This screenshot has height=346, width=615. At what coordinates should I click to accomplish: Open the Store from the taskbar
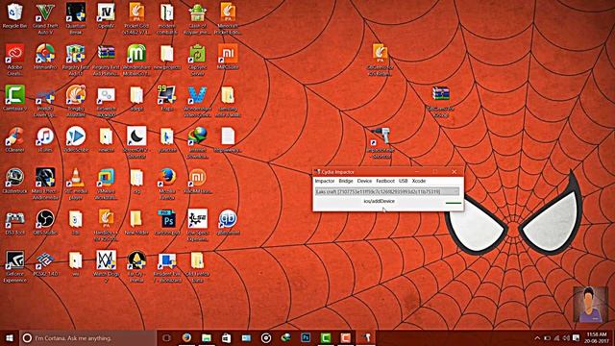point(226,337)
